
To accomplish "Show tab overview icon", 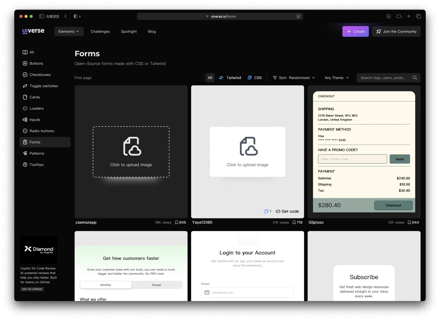I will pyautogui.click(x=418, y=16).
